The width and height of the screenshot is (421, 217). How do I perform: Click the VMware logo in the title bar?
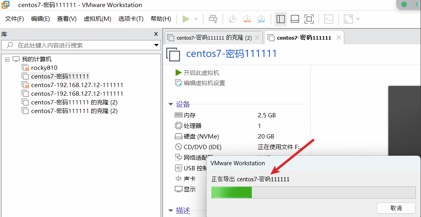click(6, 5)
